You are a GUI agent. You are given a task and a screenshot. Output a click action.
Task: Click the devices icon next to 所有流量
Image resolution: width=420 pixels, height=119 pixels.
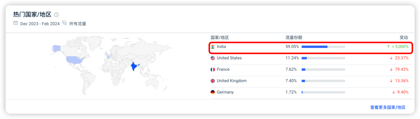[64, 23]
